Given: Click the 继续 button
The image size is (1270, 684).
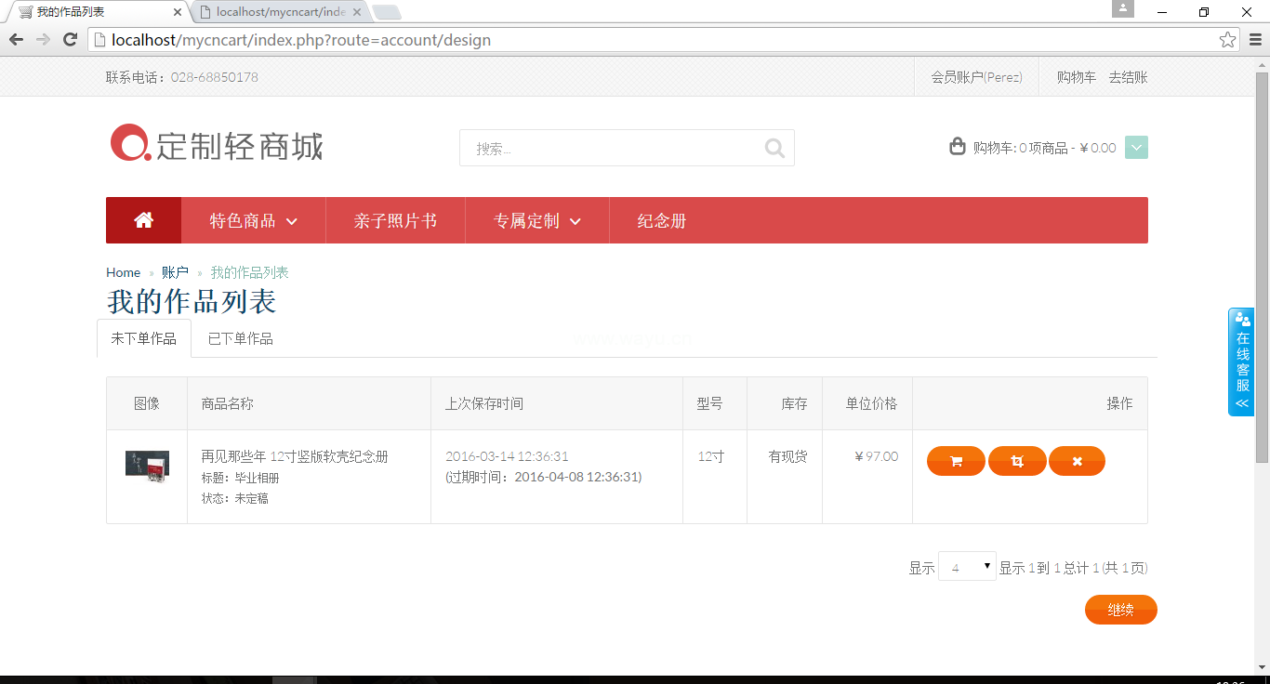Looking at the screenshot, I should pos(1120,610).
